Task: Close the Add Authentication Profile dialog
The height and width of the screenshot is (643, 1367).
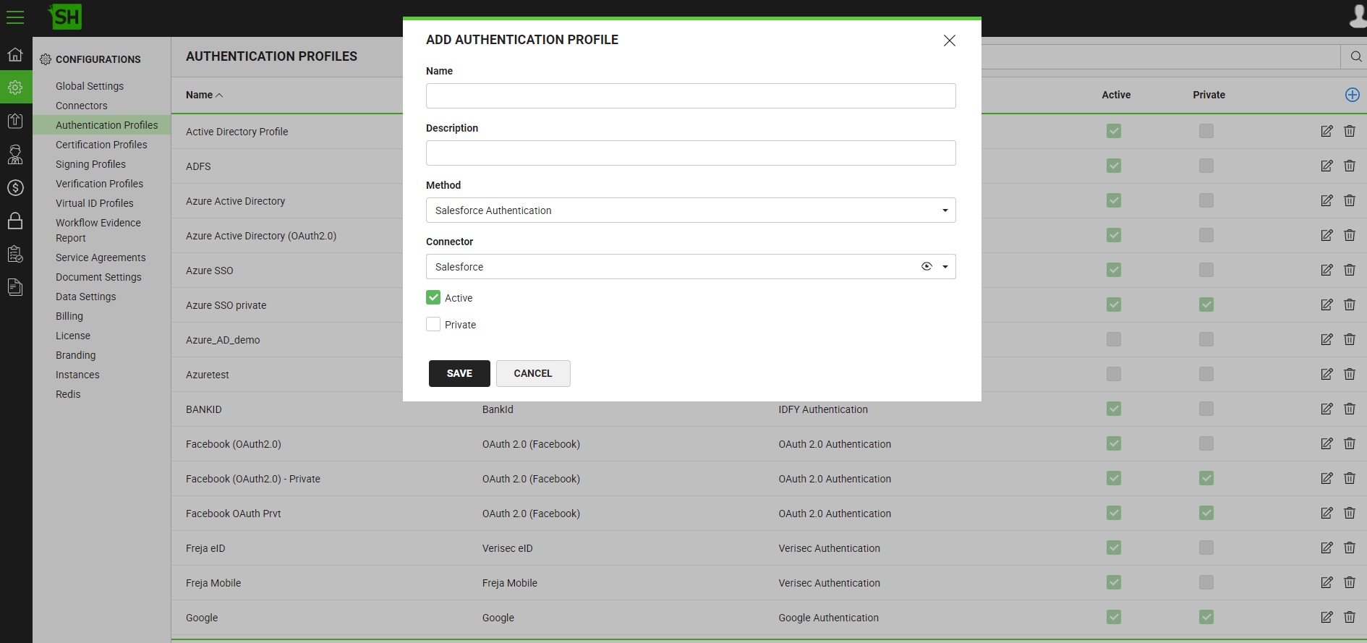Action: pos(950,41)
